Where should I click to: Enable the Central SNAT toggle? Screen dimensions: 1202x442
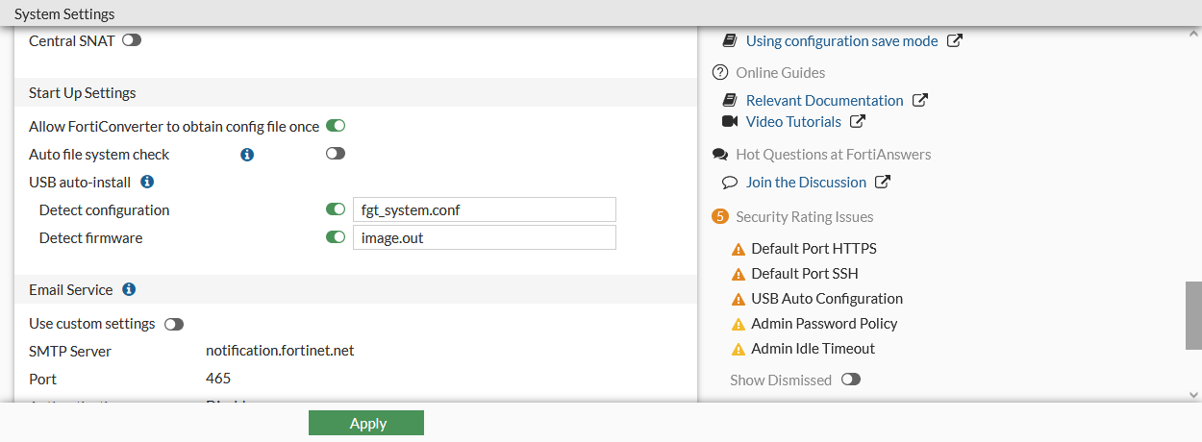click(x=132, y=40)
